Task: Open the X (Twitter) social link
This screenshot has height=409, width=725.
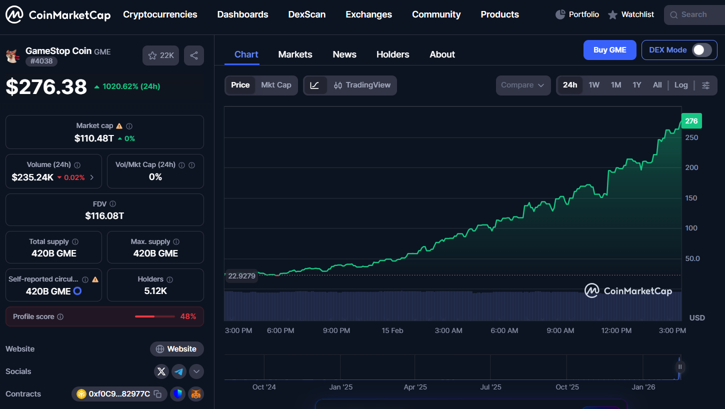Action: pos(161,371)
